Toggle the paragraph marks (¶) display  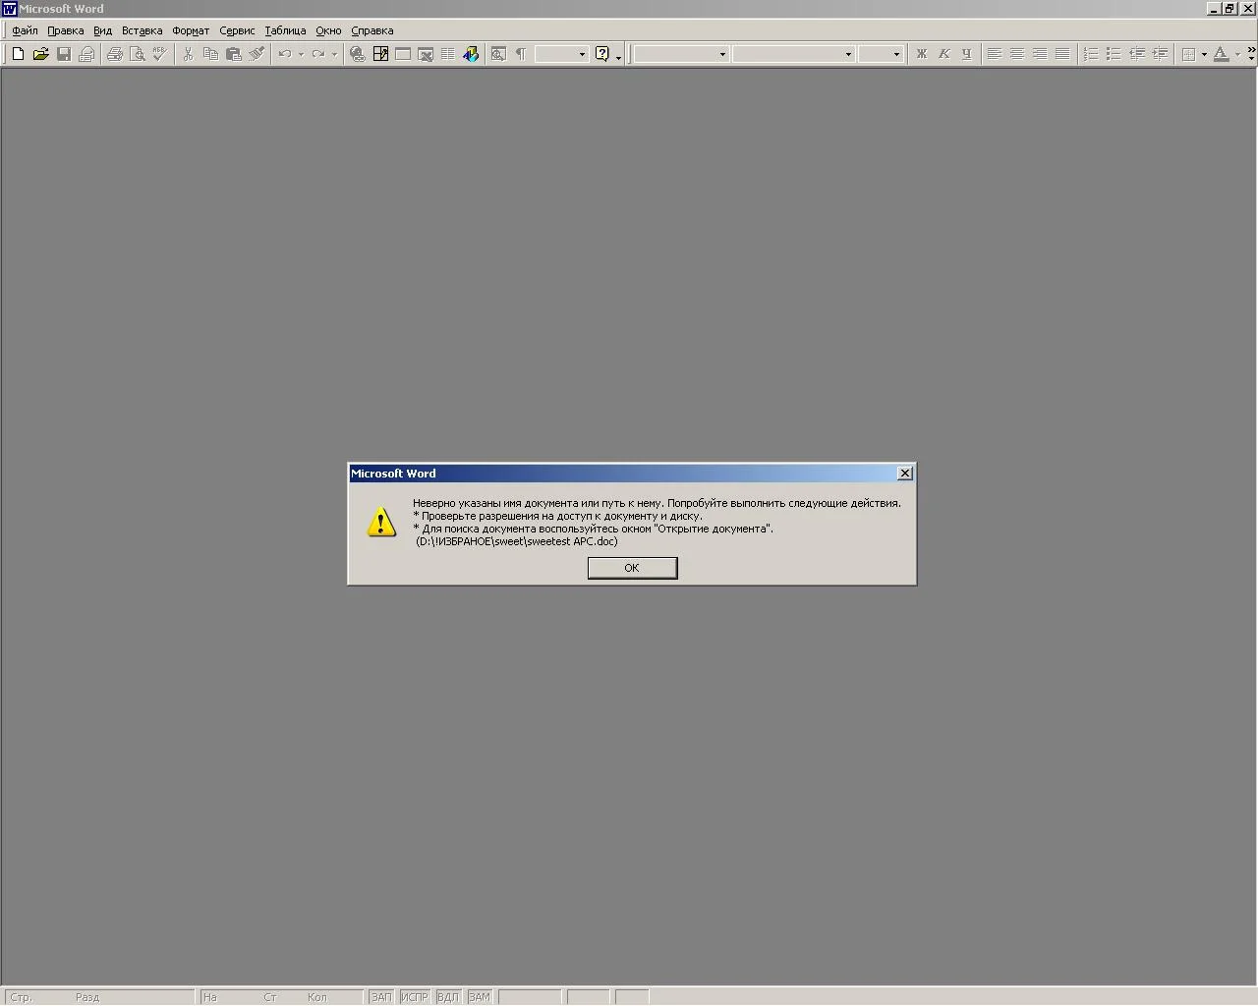coord(521,54)
